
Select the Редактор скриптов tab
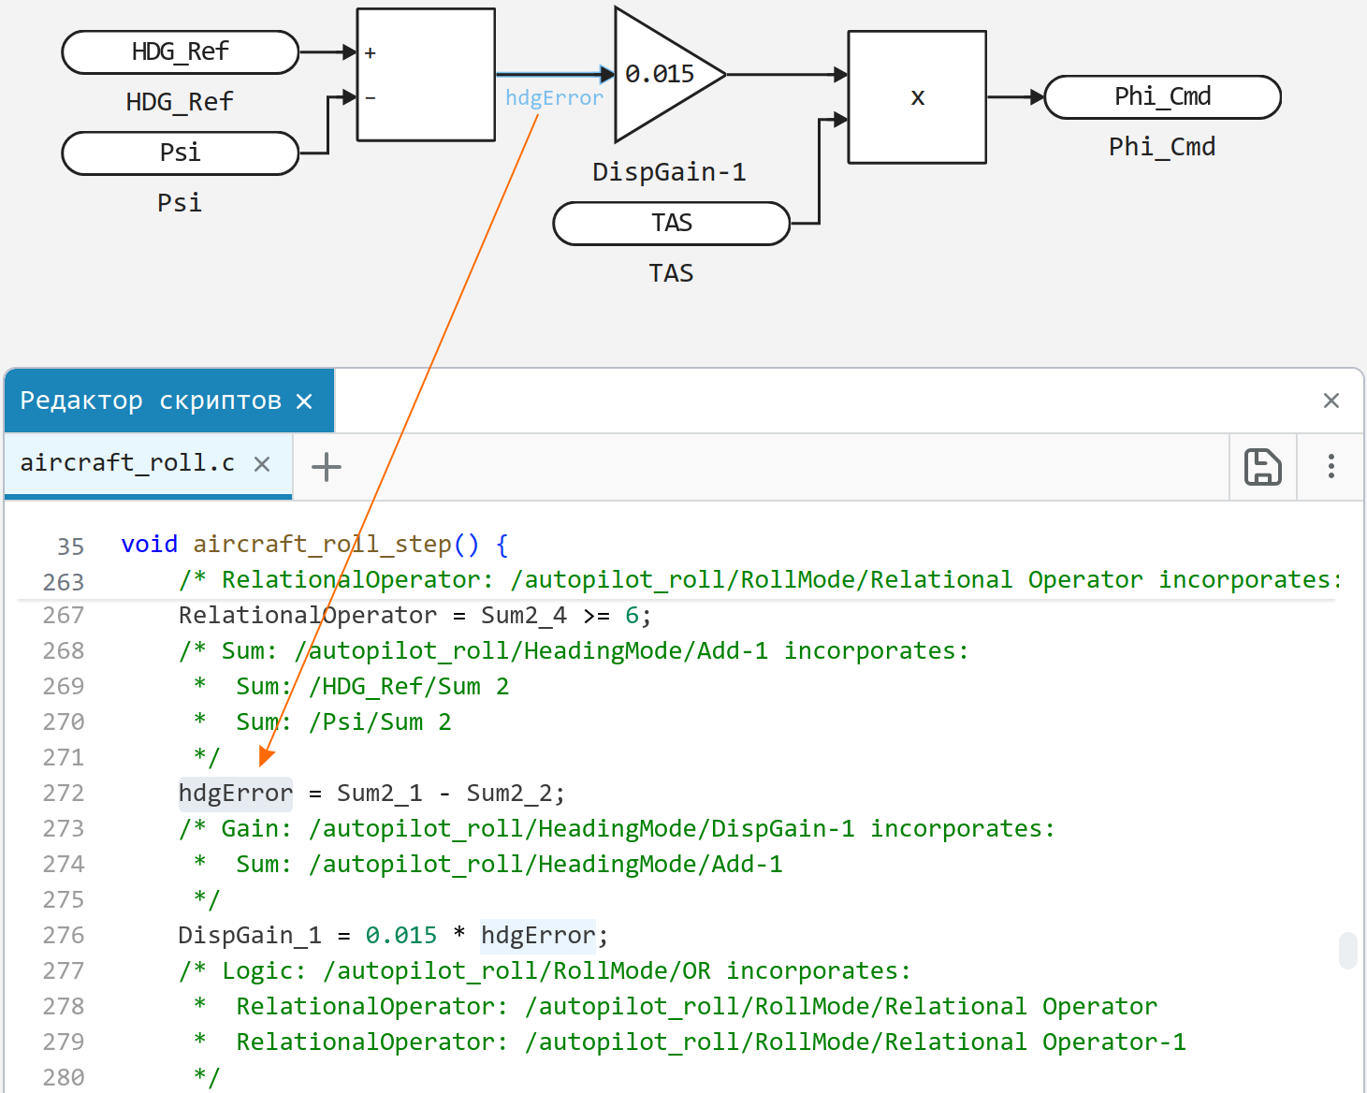pyautogui.click(x=151, y=401)
